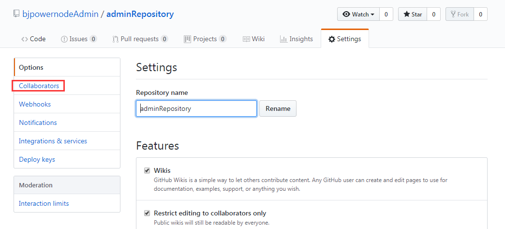Viewport: 505px width, 229px height.
Task: Open the Watch dropdown menu
Action: (x=358, y=15)
